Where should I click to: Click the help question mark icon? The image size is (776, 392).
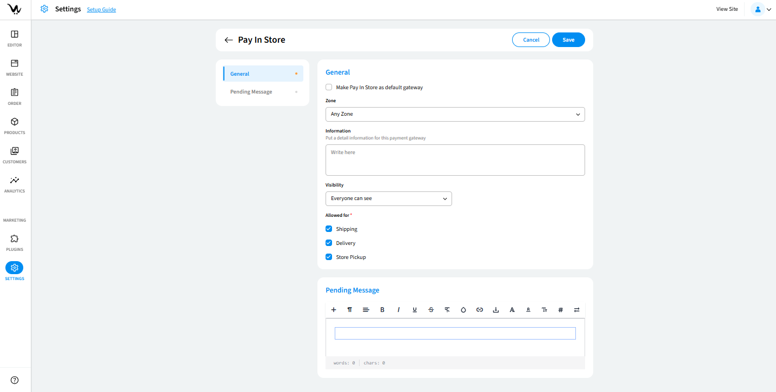click(x=15, y=380)
